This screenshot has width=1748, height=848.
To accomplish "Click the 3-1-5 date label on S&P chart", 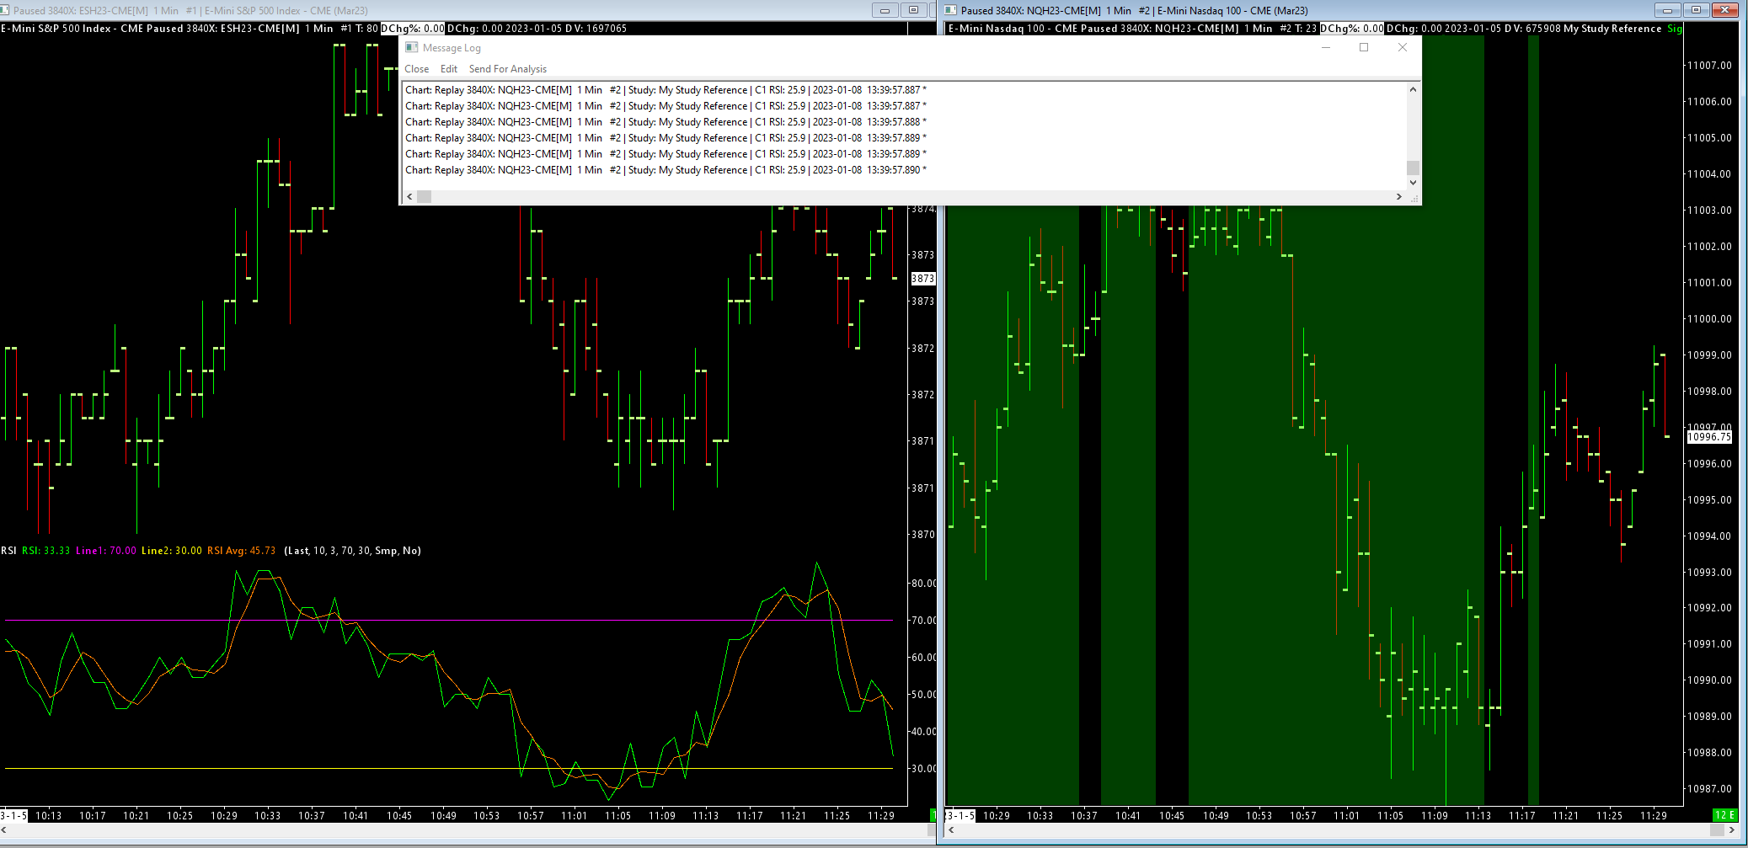I will coord(13,815).
